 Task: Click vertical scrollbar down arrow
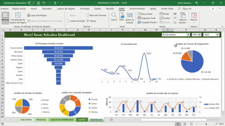223,116
